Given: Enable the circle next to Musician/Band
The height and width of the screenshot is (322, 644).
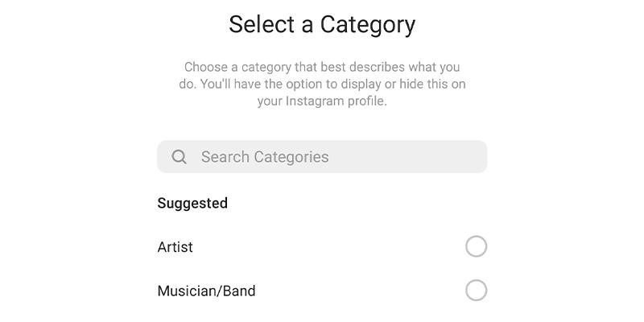Looking at the screenshot, I should (476, 290).
